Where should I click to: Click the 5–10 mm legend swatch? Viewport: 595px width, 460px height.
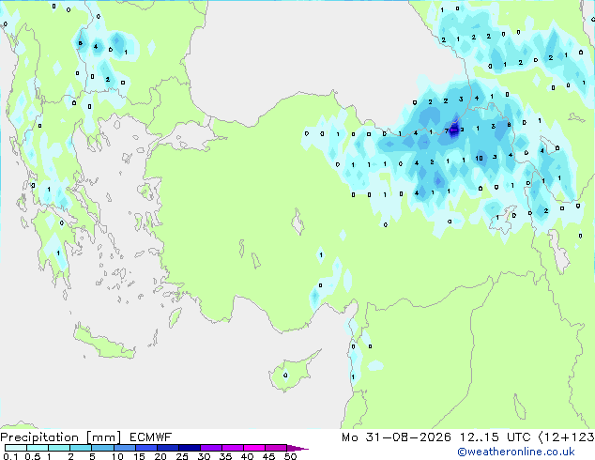[102, 448]
